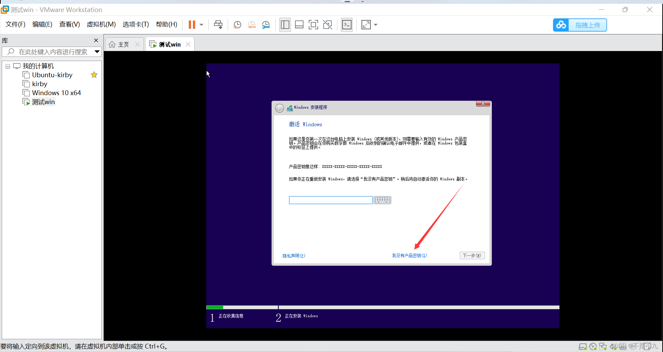
Task: Click the setup progress bar
Action: point(383,307)
